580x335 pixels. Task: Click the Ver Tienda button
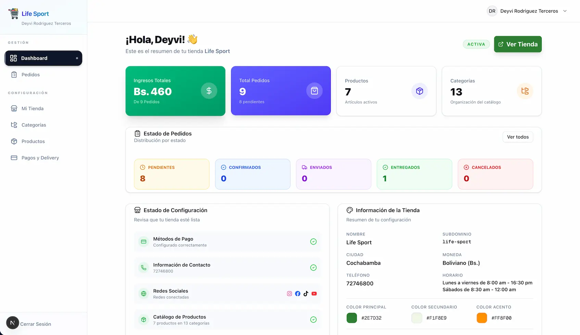pos(518,44)
